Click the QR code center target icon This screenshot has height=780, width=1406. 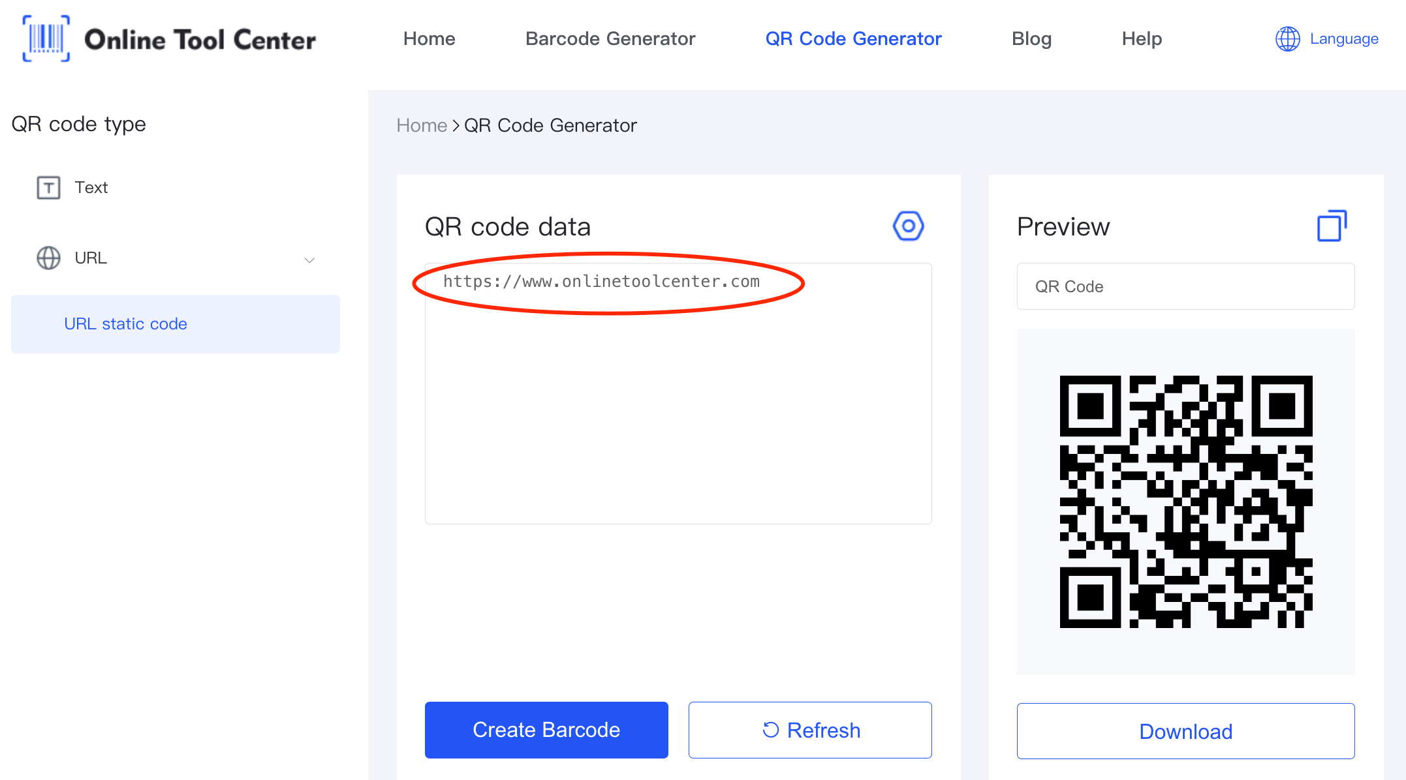[x=907, y=225]
